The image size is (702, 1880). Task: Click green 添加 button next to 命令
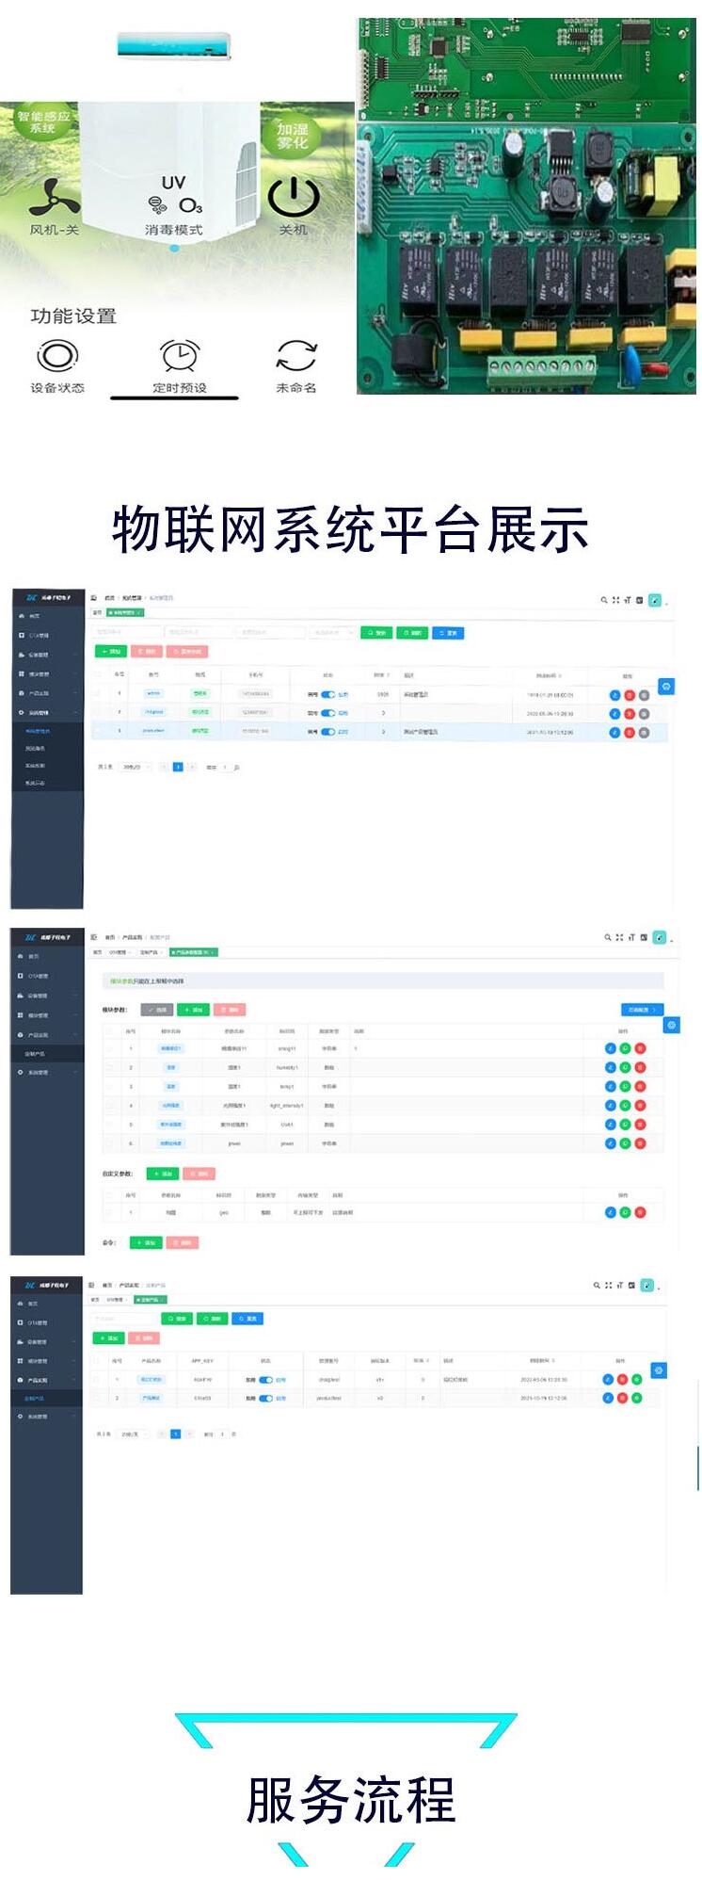146,1242
